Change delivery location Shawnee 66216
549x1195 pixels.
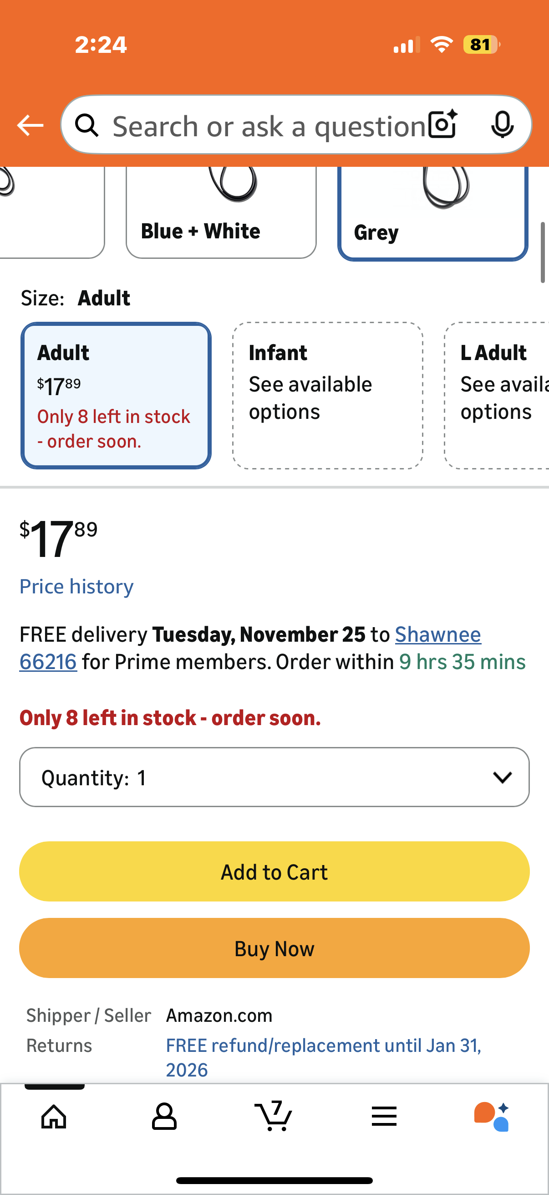437,634
